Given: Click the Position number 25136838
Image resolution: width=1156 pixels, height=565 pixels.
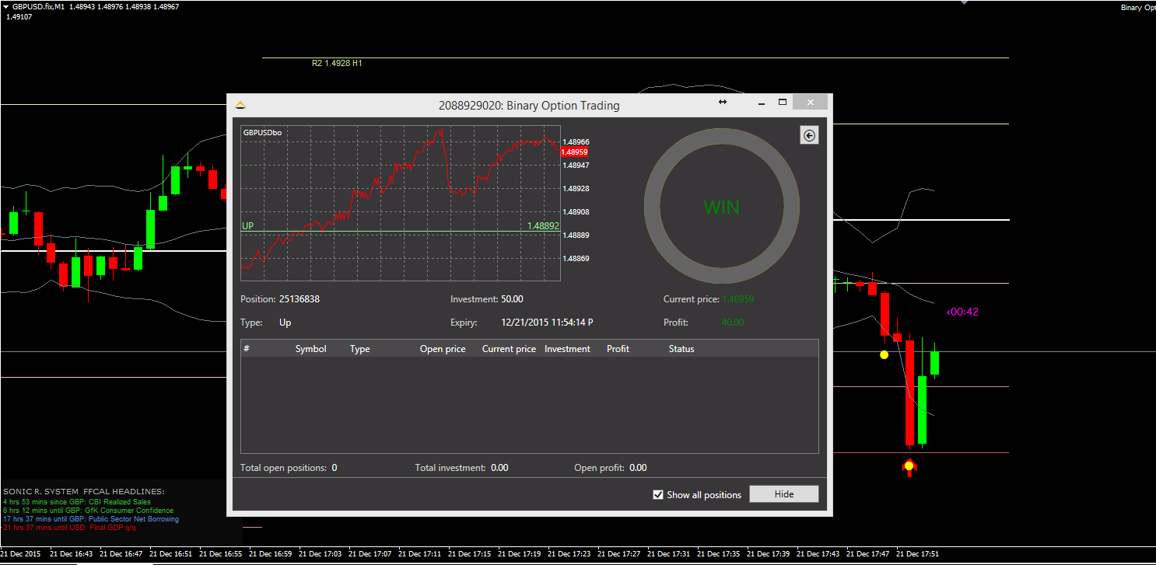Looking at the screenshot, I should click(300, 299).
